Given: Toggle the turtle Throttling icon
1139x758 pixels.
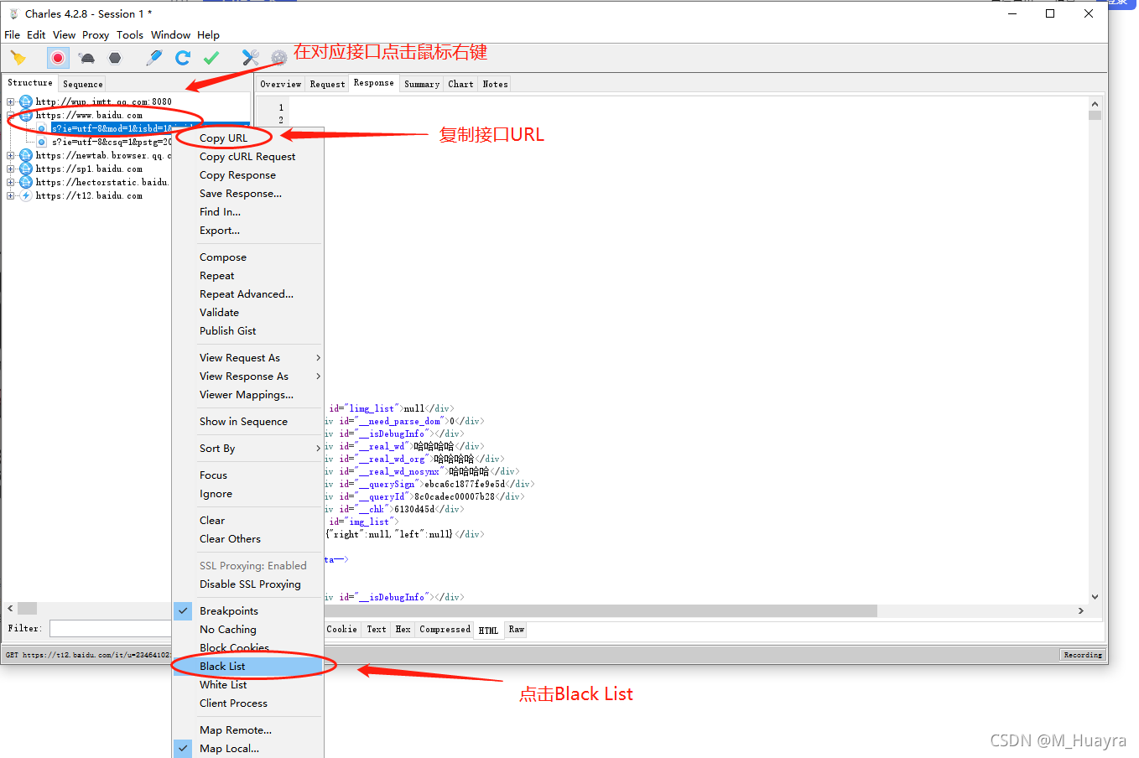Looking at the screenshot, I should 86,58.
